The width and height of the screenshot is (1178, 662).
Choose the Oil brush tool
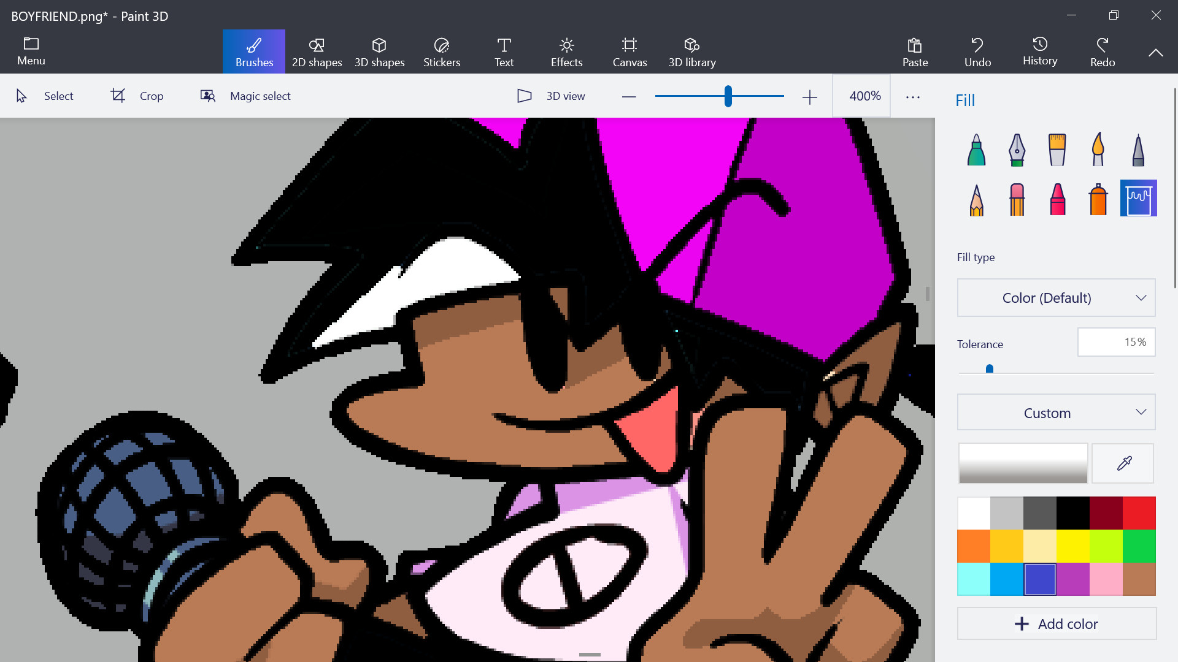pyautogui.click(x=1057, y=149)
